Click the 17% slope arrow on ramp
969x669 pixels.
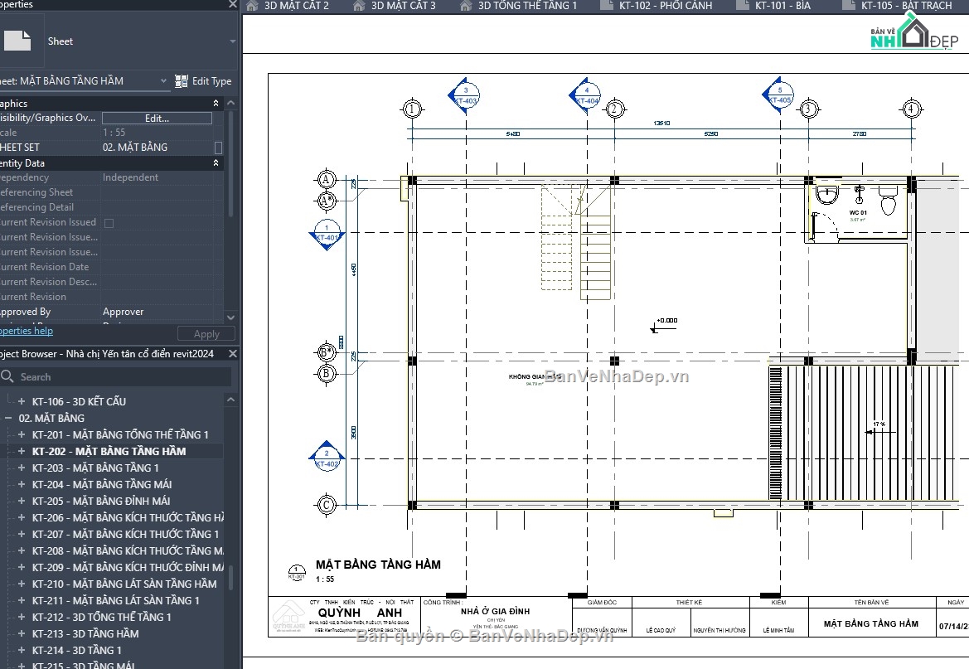(879, 429)
